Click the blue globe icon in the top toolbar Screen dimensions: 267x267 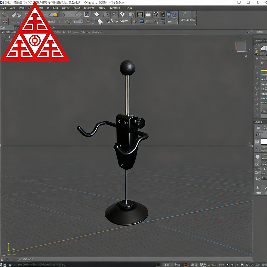coord(174,14)
